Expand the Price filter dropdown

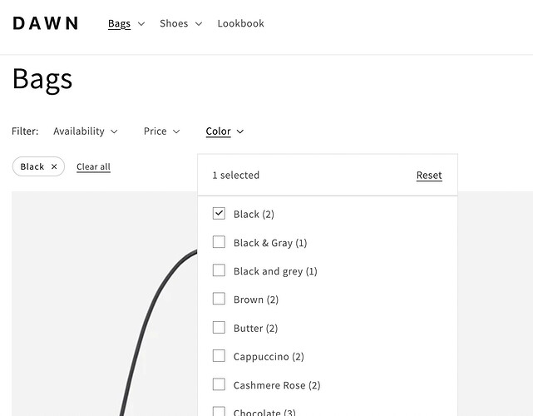point(161,131)
